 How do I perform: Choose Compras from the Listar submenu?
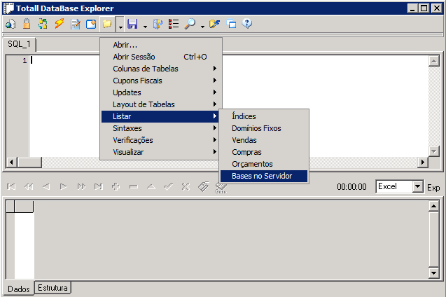[264, 152]
